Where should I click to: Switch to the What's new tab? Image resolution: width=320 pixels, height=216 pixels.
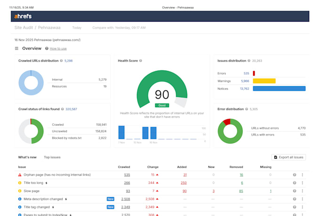pos(27,157)
